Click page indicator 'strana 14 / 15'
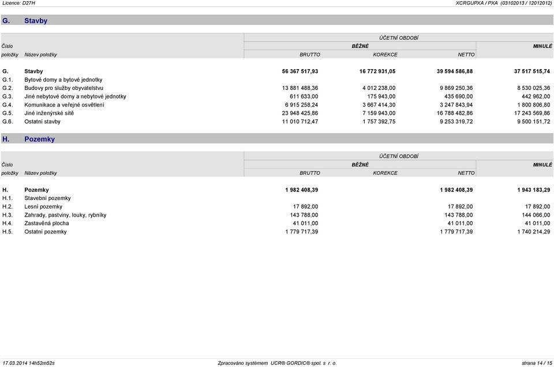This screenshot has height=367, width=554. point(537,363)
